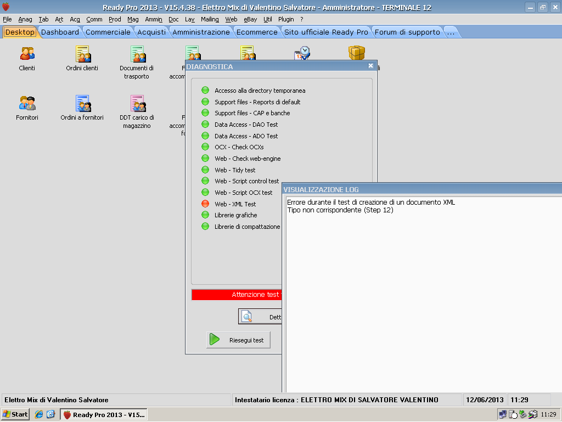
Task: Close the DIAGNOSTICA dialog
Action: (370, 66)
